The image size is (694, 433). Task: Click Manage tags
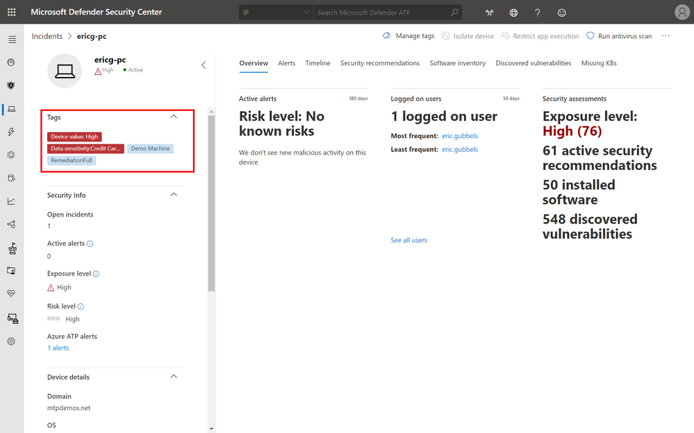point(408,36)
